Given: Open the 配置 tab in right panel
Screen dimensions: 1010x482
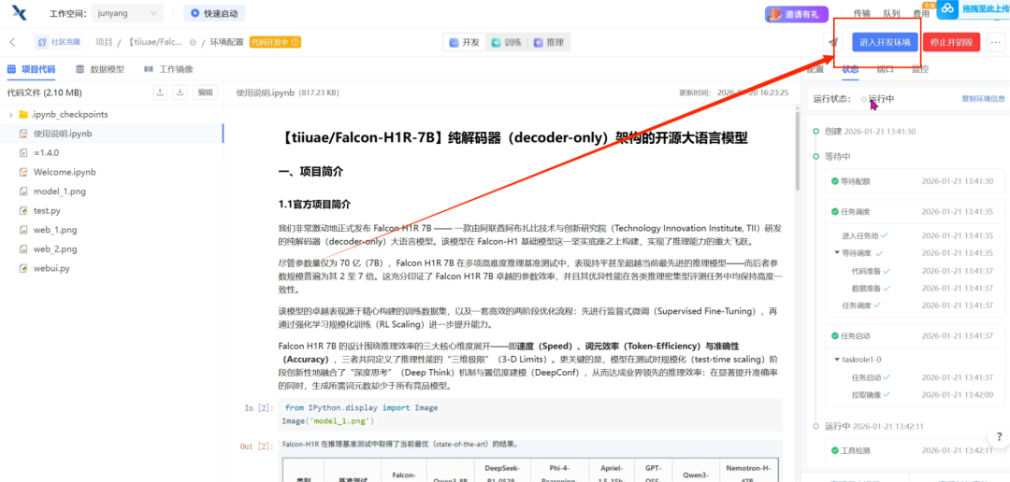Looking at the screenshot, I should tap(815, 68).
